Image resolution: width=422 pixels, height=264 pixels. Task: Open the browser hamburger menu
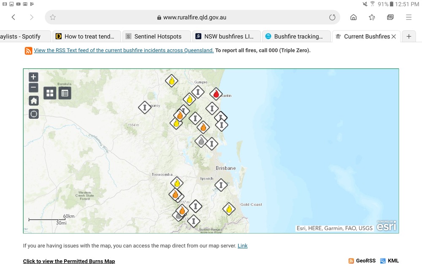pyautogui.click(x=408, y=17)
